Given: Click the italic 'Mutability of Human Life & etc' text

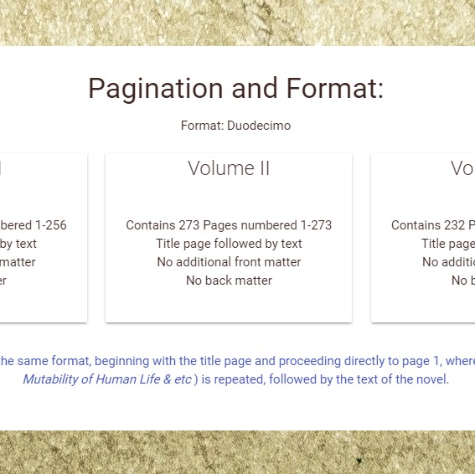Looking at the screenshot, I should click(x=107, y=379).
